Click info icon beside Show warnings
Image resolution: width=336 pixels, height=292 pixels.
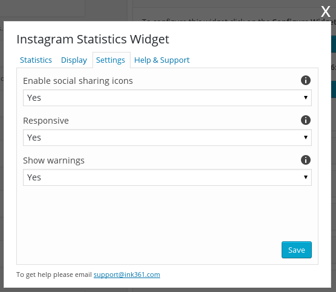(x=306, y=160)
